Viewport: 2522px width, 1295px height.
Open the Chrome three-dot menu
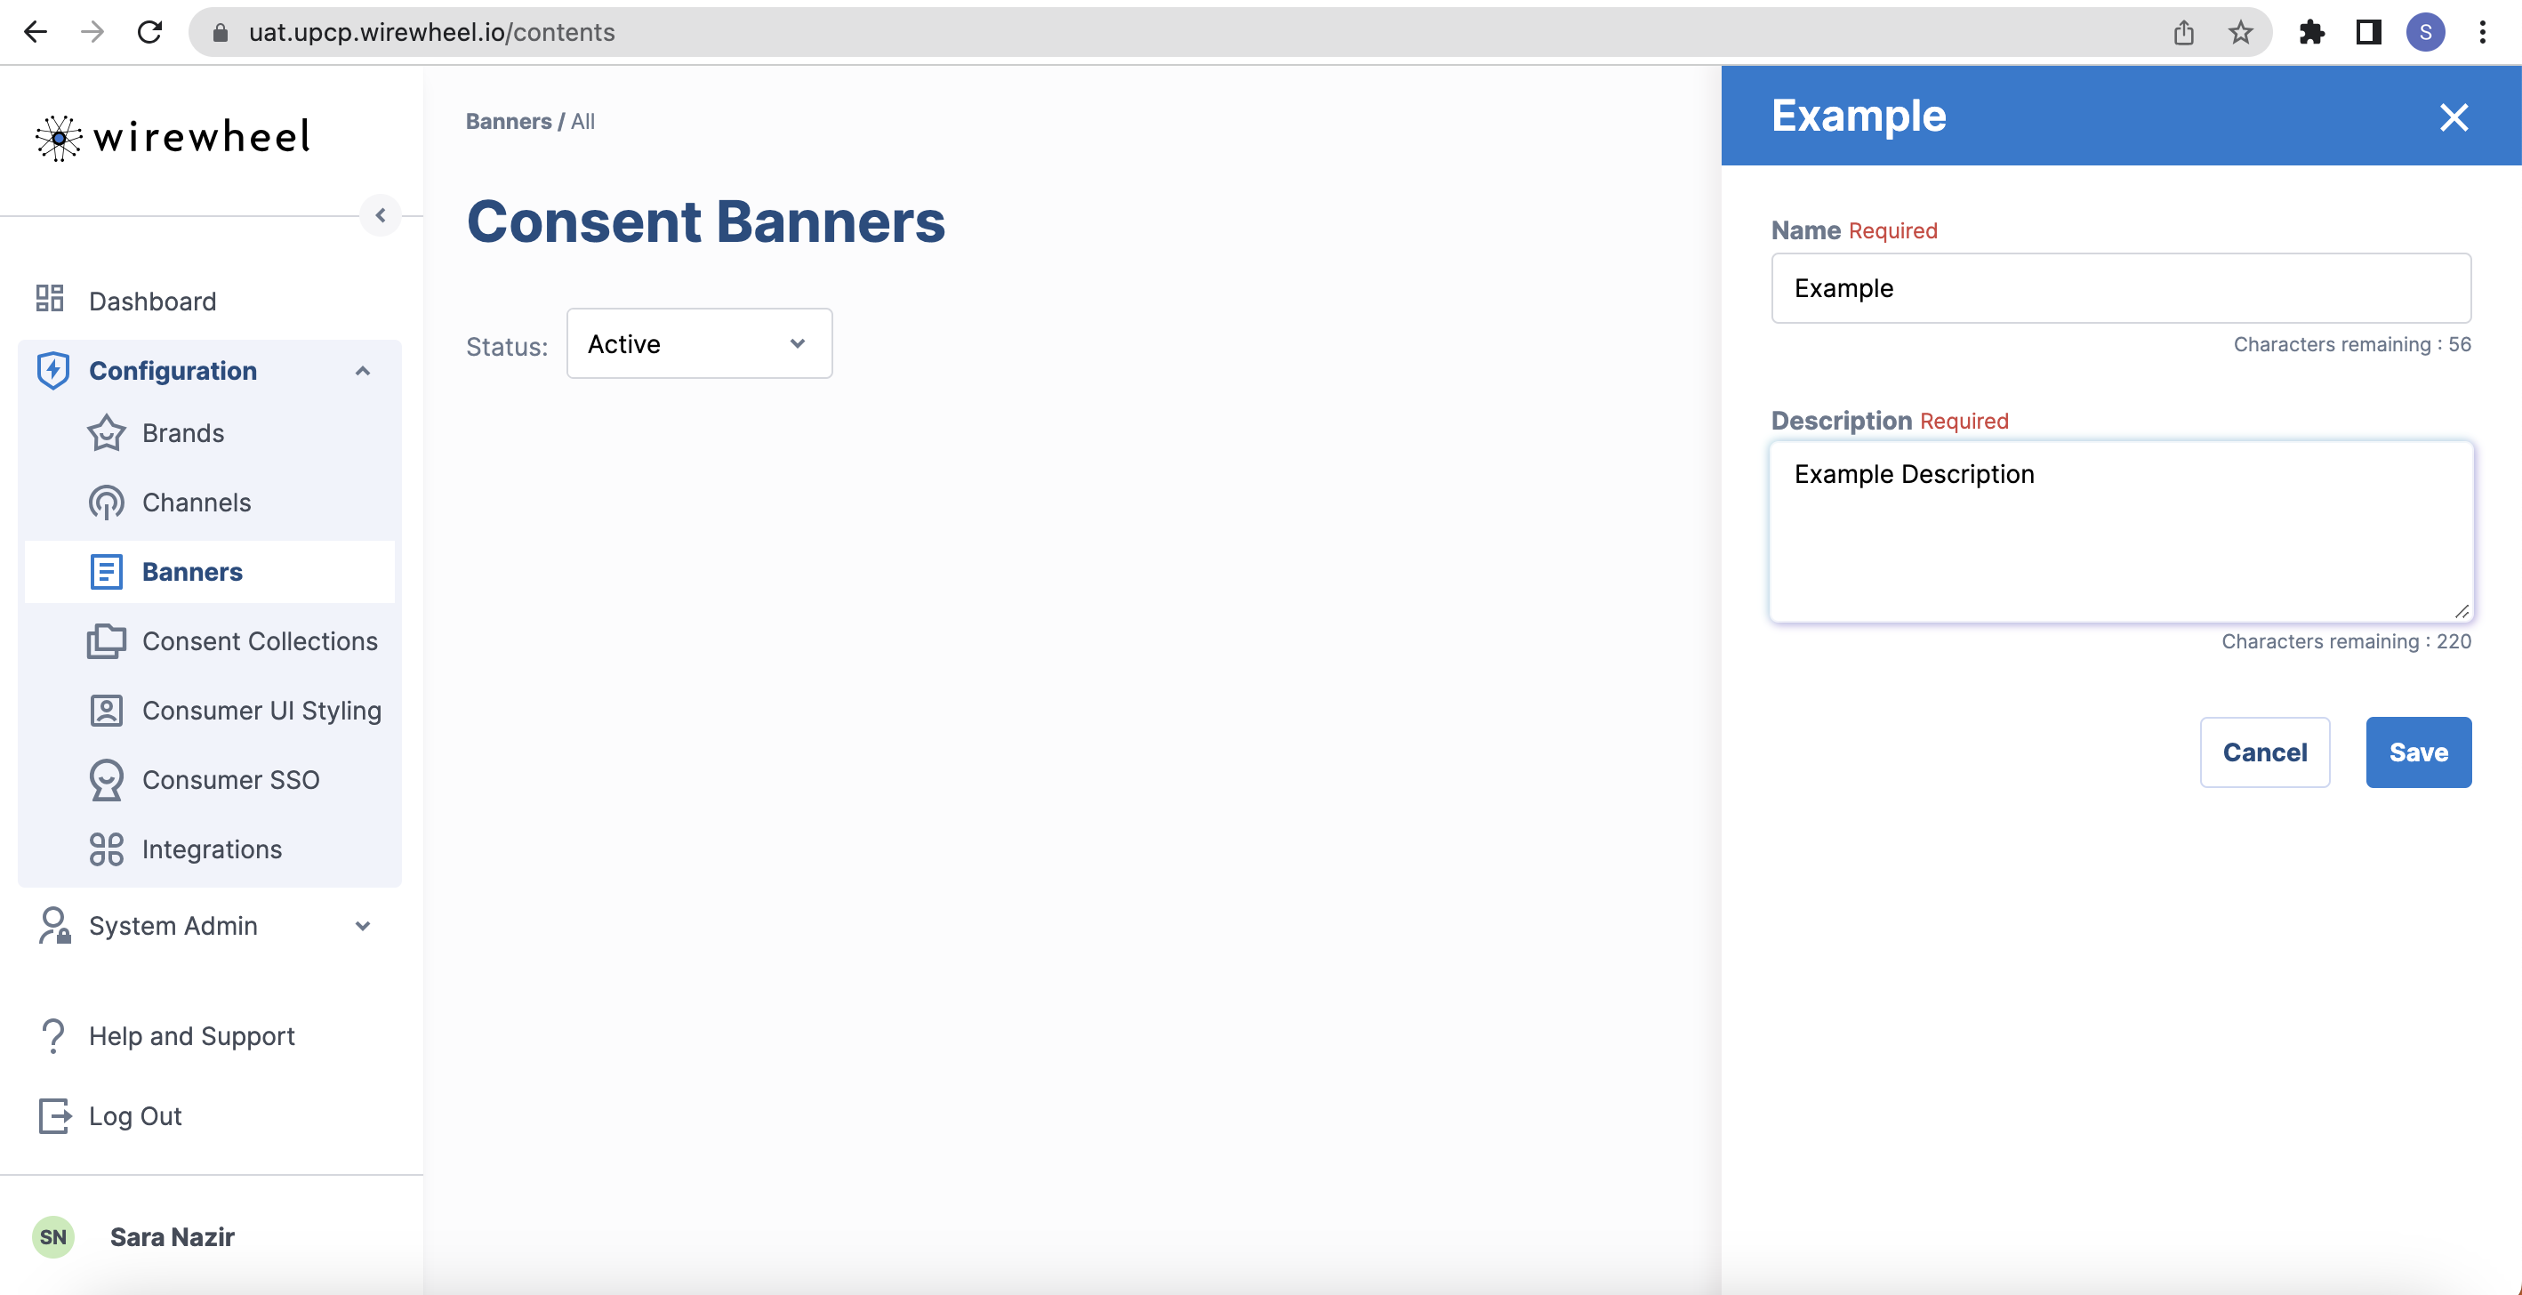pos(2482,32)
